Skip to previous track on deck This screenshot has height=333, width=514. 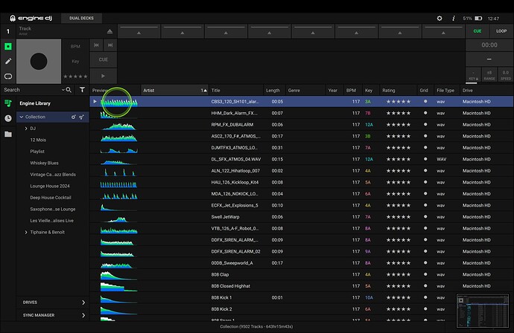point(97,45)
